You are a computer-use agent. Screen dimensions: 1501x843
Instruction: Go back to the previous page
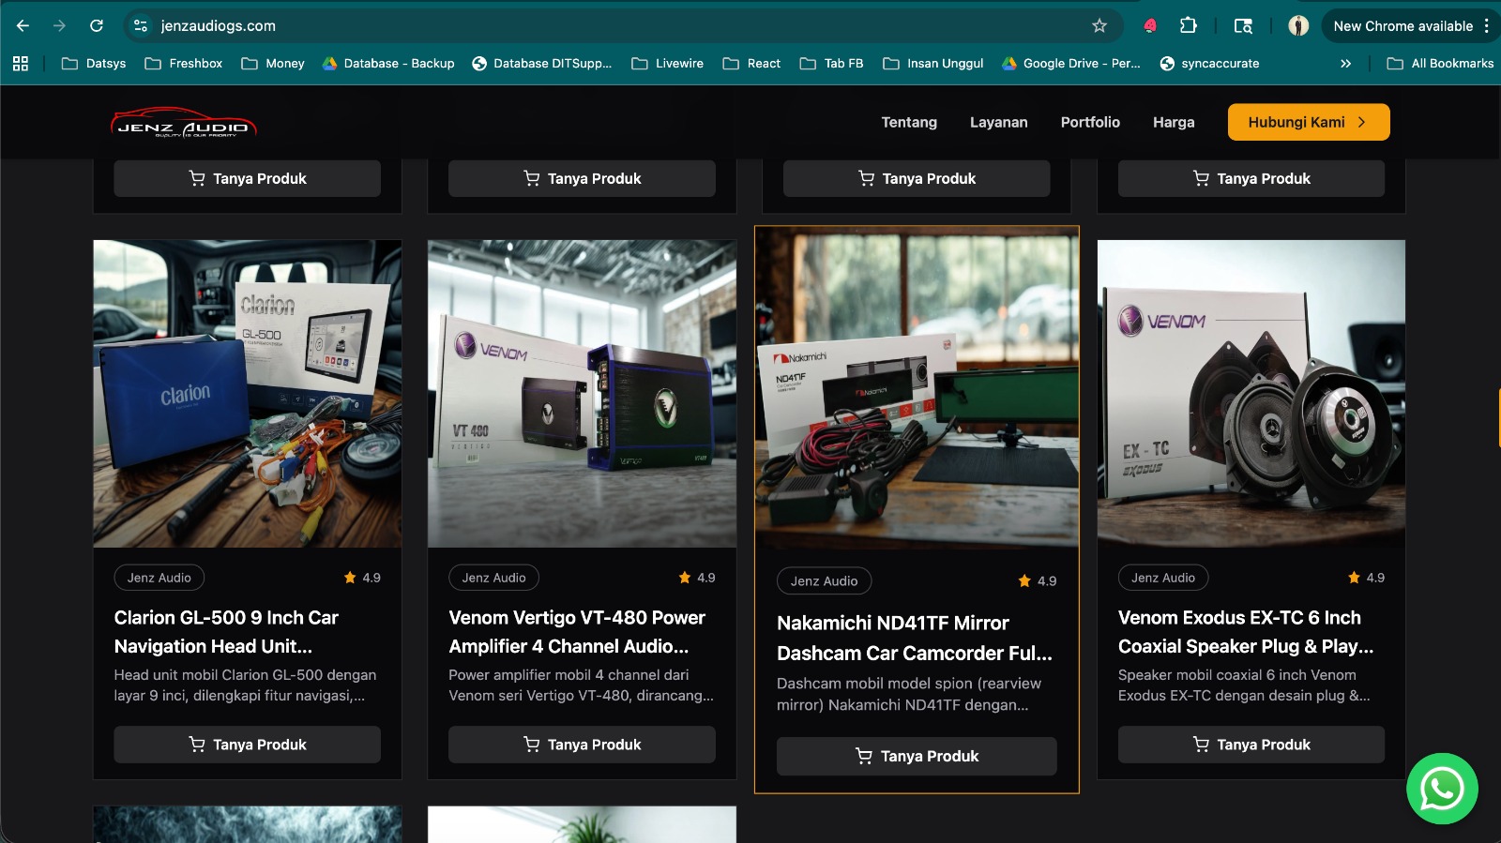(x=23, y=26)
